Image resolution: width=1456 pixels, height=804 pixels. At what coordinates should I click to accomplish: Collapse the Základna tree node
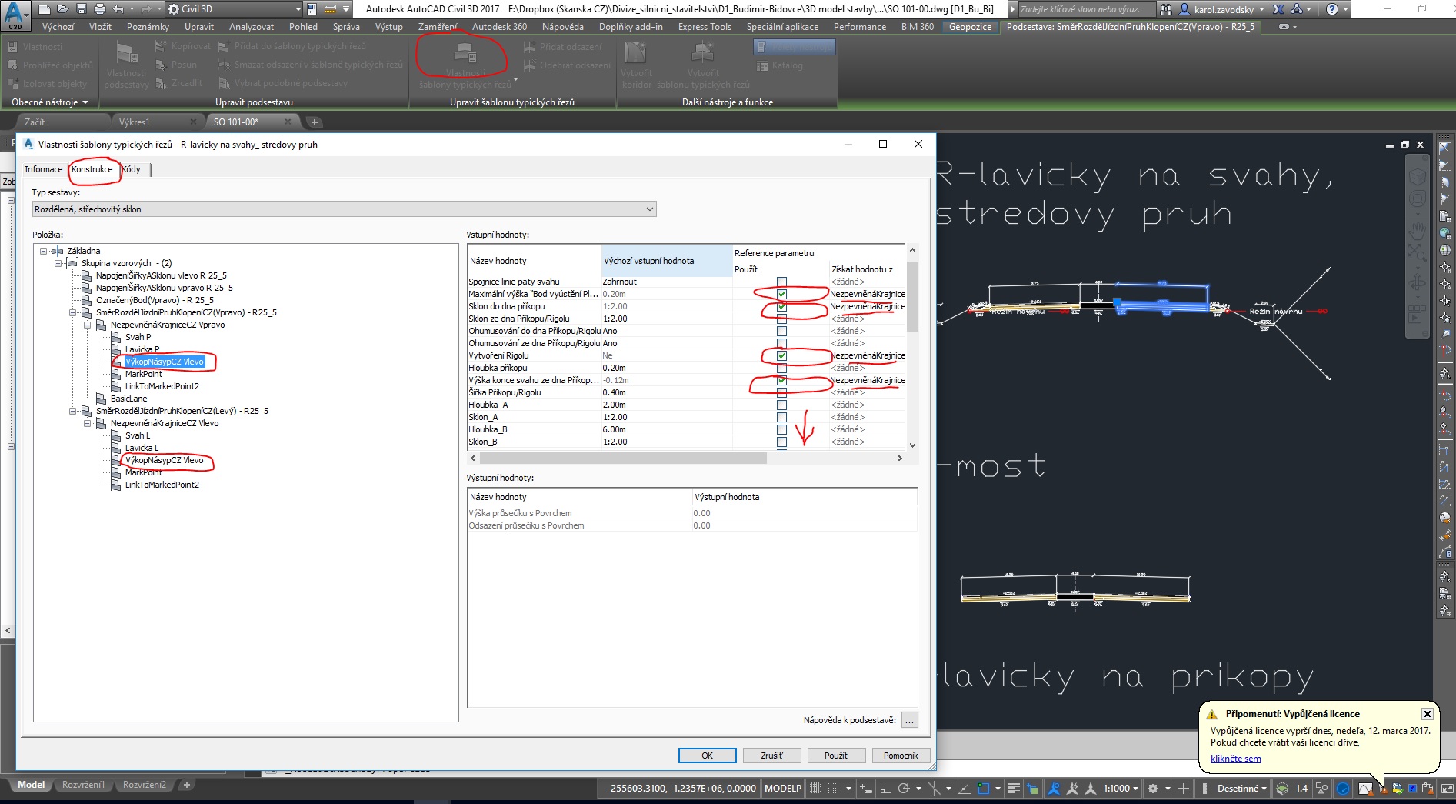tap(44, 251)
